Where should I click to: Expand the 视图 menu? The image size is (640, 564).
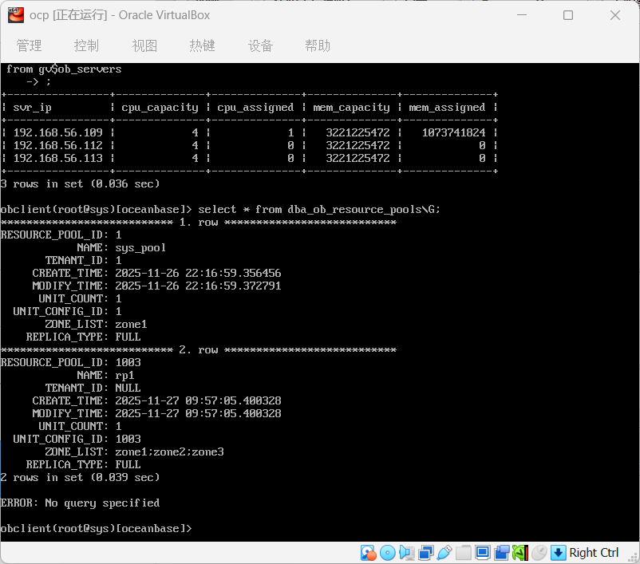[x=144, y=45]
